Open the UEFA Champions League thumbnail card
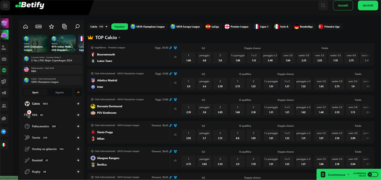381x180 pixels. tap(36, 44)
